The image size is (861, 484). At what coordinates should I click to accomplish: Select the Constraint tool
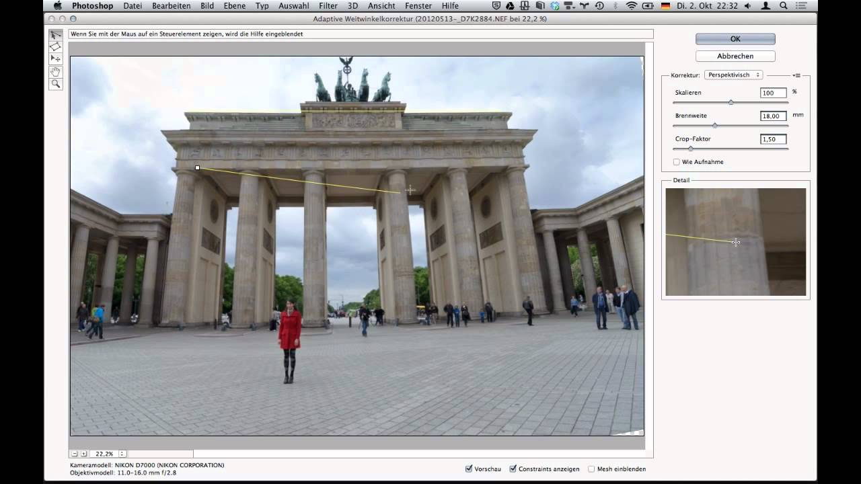pyautogui.click(x=55, y=34)
